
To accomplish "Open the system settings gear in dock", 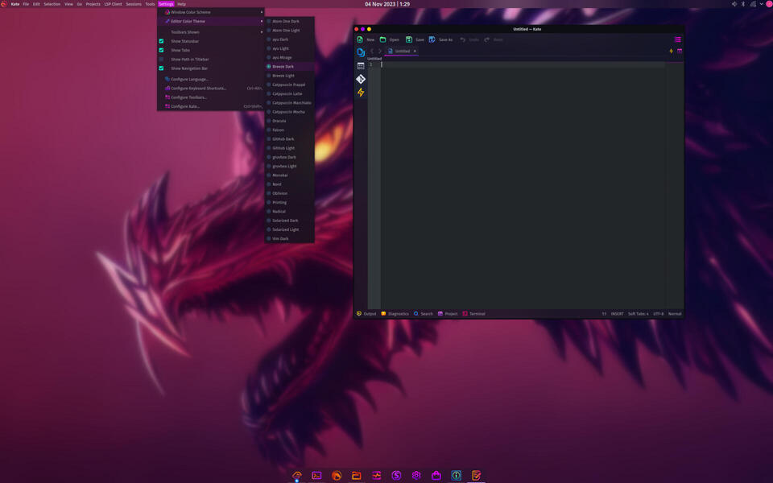I will 416,476.
